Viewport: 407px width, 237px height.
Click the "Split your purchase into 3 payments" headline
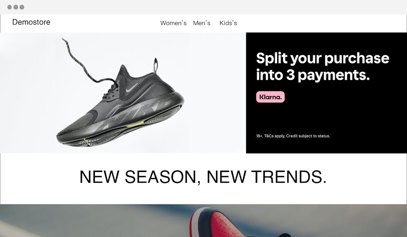[323, 66]
